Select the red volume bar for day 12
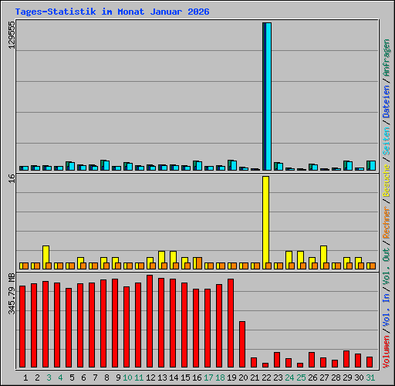The height and width of the screenshot is (386, 395). (150, 321)
